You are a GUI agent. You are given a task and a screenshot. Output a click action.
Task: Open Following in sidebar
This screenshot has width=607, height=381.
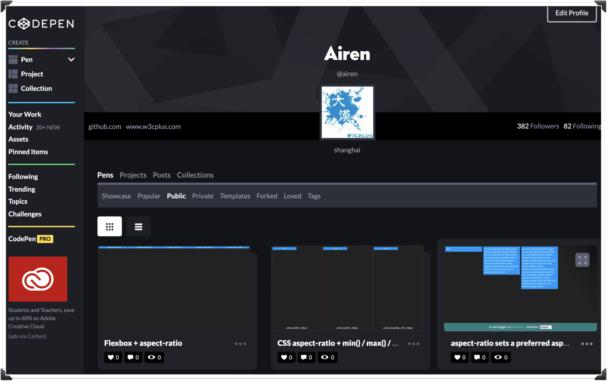point(23,177)
